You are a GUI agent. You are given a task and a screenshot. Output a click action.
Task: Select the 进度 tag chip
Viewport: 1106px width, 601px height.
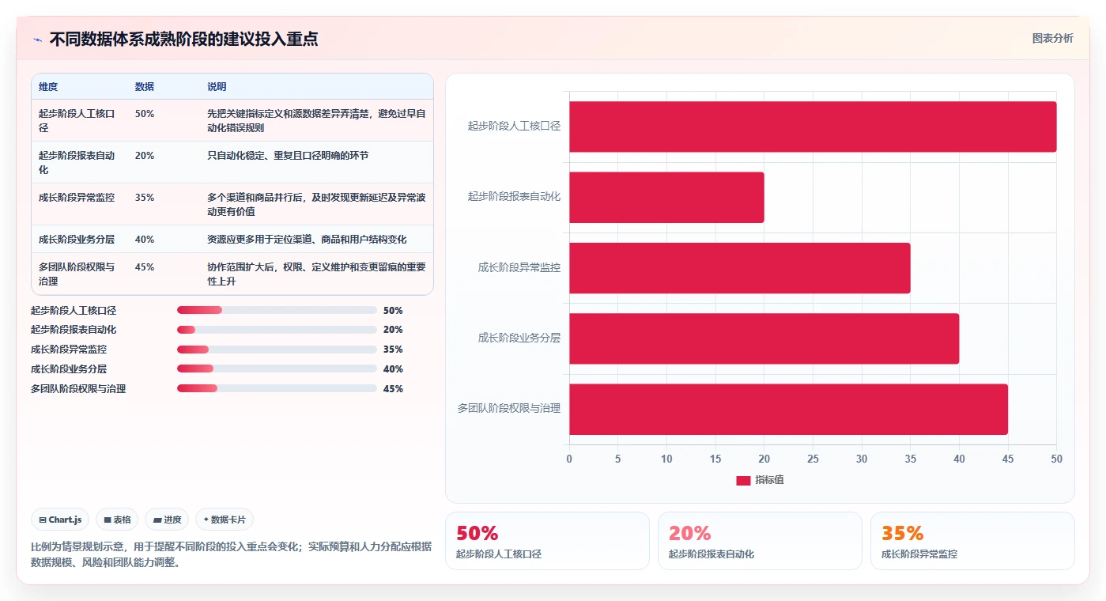(x=167, y=520)
